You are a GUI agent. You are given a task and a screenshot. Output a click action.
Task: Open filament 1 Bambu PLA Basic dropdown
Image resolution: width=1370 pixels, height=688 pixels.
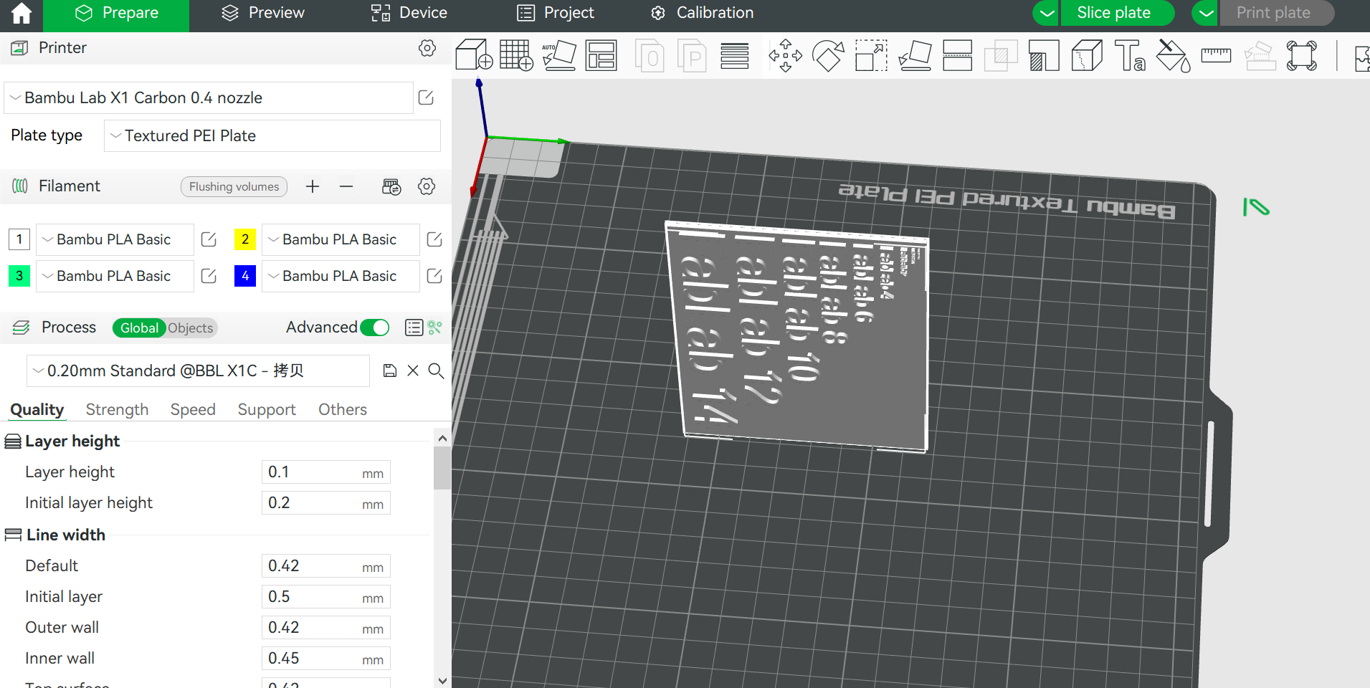point(115,239)
